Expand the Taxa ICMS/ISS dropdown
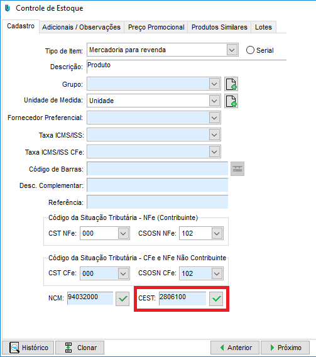The width and height of the screenshot is (316, 357). coord(214,135)
